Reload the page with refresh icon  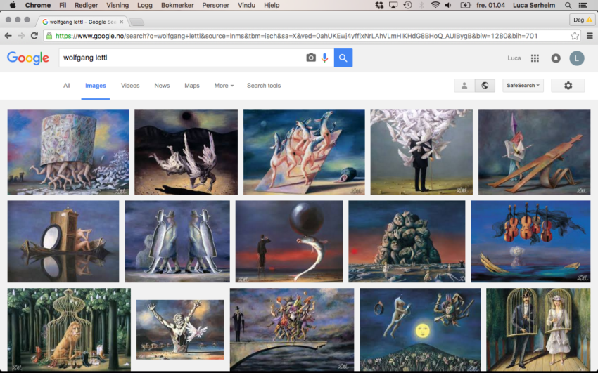(34, 36)
